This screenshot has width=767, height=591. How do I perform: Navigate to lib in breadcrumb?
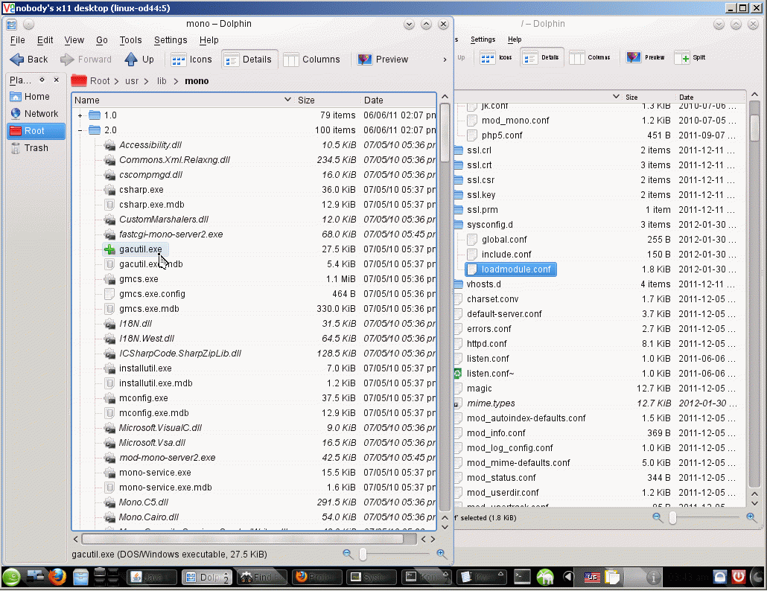(162, 81)
